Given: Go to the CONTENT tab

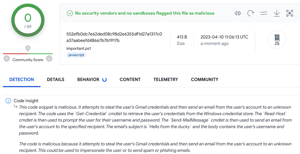Looking at the screenshot, I should click(x=130, y=79).
